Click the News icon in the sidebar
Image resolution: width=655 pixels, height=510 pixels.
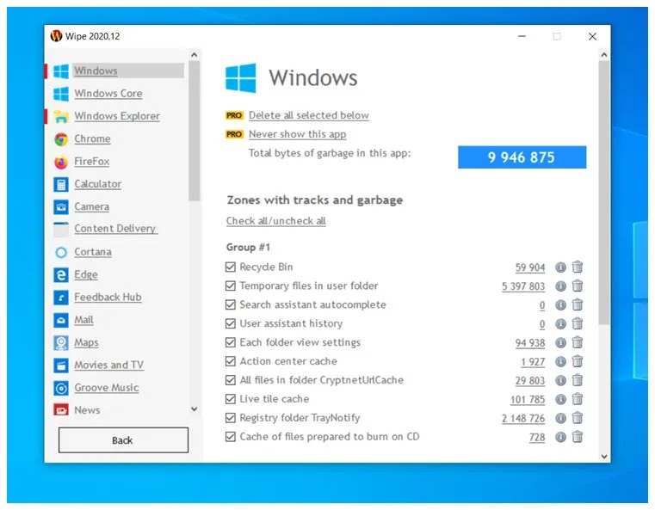click(x=61, y=410)
